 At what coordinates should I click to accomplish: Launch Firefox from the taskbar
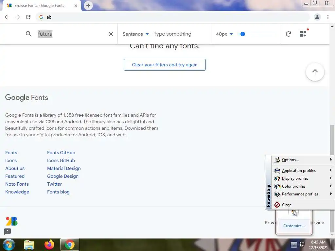point(49,244)
